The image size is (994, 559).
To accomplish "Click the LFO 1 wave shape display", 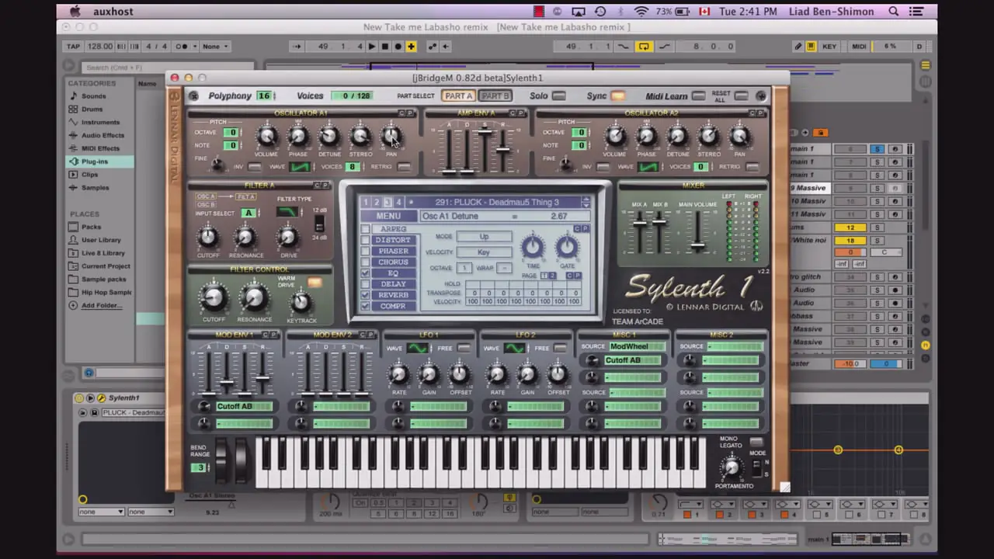I will [417, 348].
